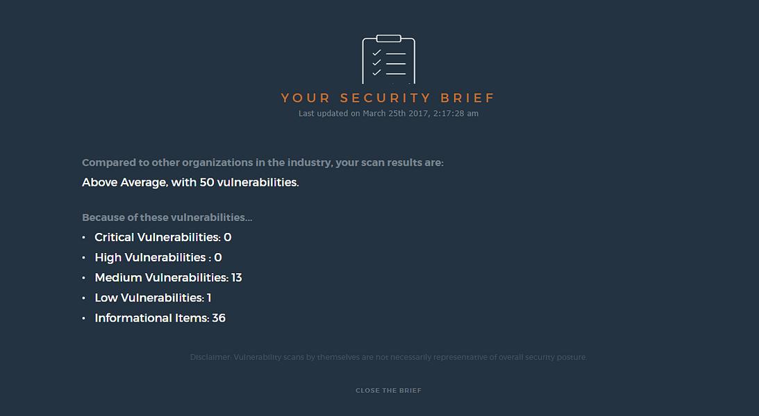Viewport: 759px width, 416px height.
Task: Click the disclaimer text about vulnerability scans
Action: click(389, 358)
